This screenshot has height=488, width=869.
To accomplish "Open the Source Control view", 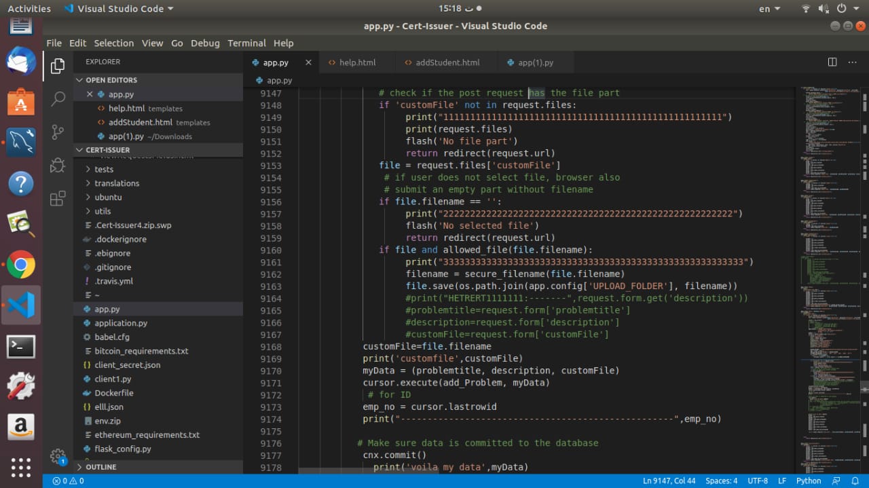I will pyautogui.click(x=58, y=132).
